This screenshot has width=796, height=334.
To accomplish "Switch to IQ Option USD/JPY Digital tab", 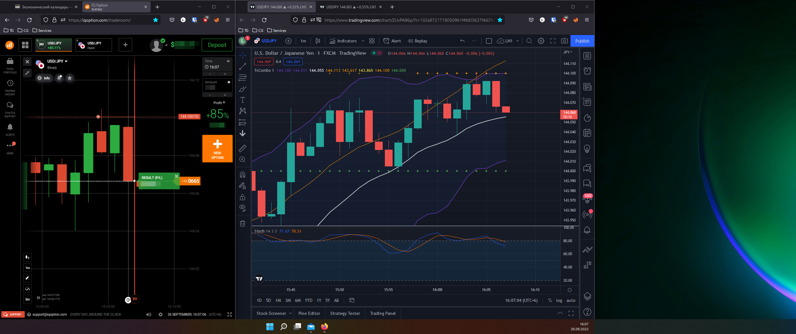I will pos(93,45).
